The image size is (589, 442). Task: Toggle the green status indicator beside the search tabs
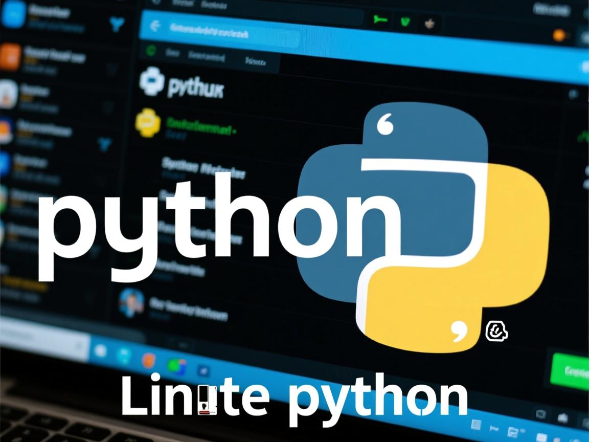tap(151, 51)
